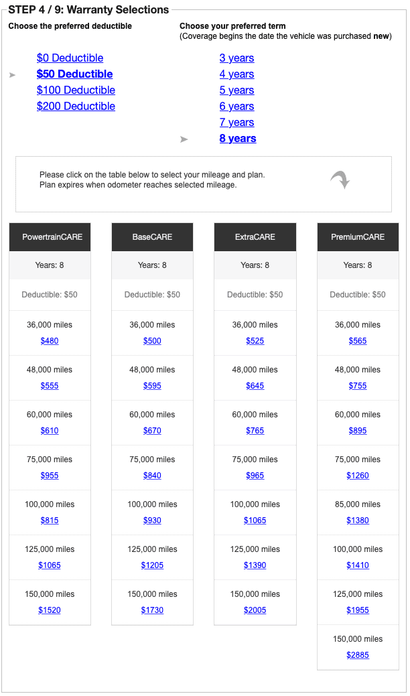The image size is (410, 696).
Task: Pick PowertrainCARE 100,000 miles at $815
Action: [50, 520]
